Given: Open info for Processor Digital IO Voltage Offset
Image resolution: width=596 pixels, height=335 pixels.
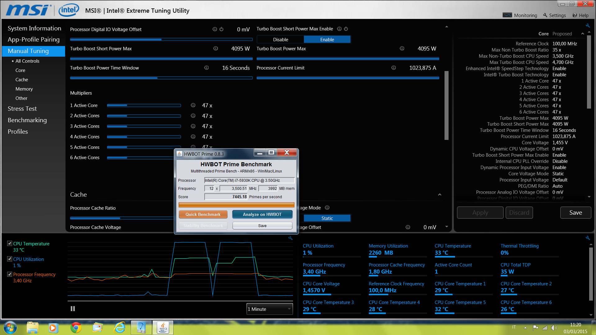Looking at the screenshot, I should point(214,29).
